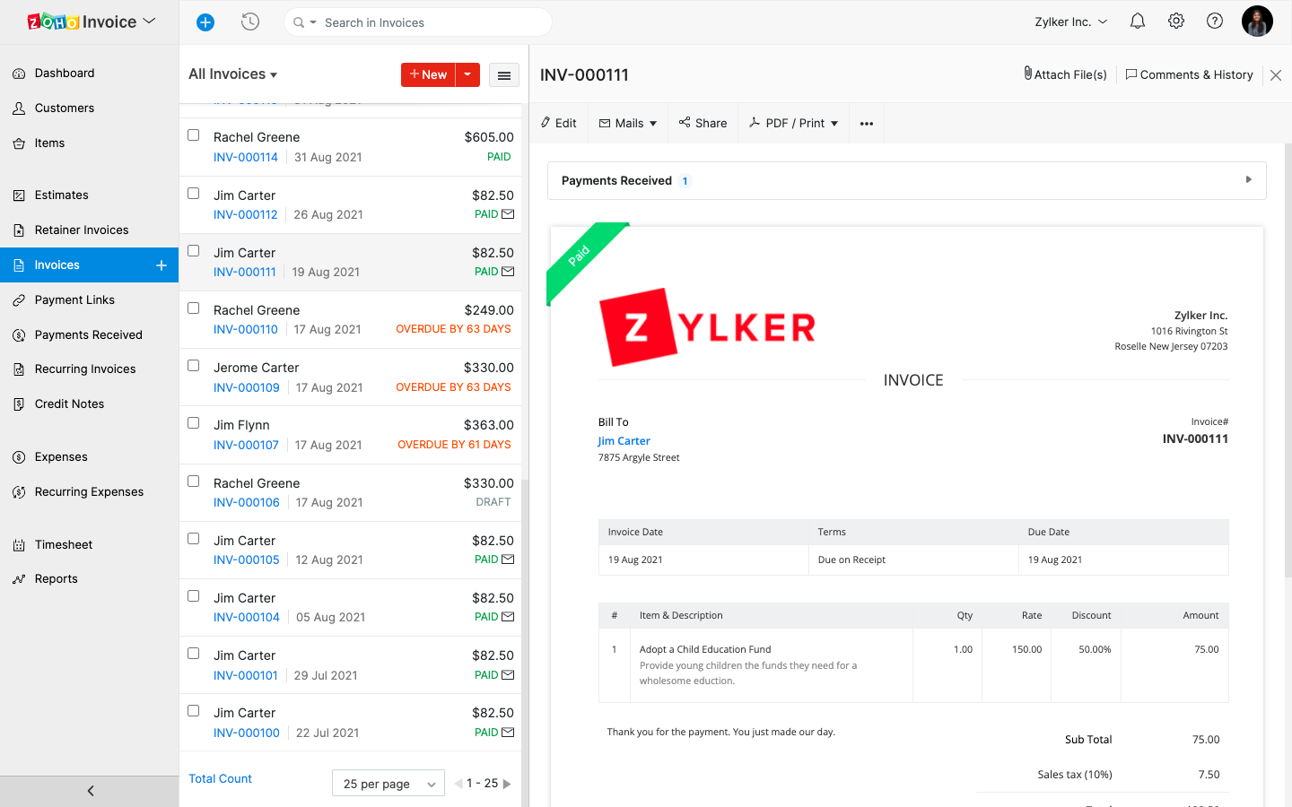Select checkbox for invoice INV-000114

[x=193, y=135]
